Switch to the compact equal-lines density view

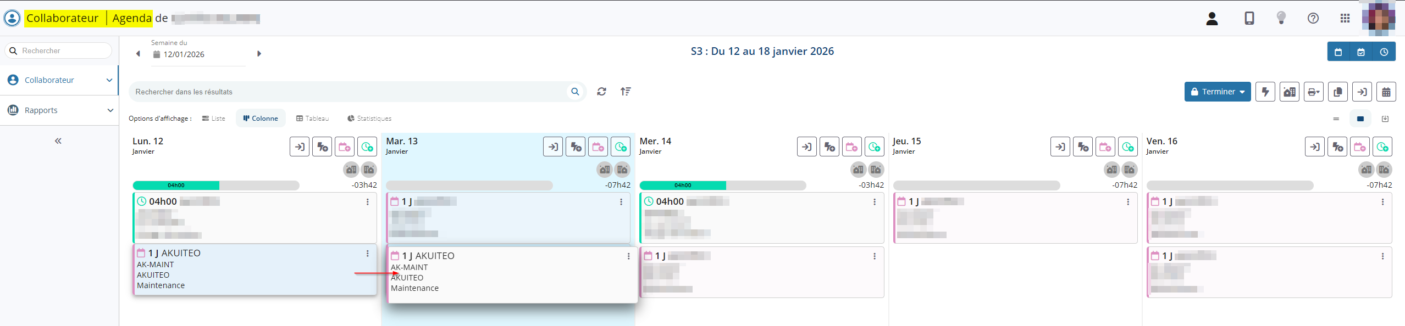tap(1336, 119)
